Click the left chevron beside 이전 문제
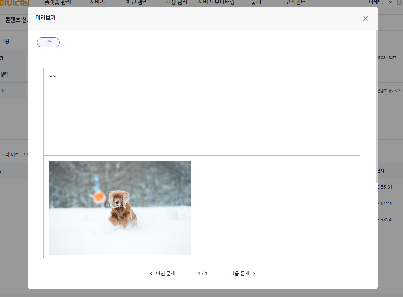Image resolution: width=403 pixels, height=297 pixels. [151, 274]
